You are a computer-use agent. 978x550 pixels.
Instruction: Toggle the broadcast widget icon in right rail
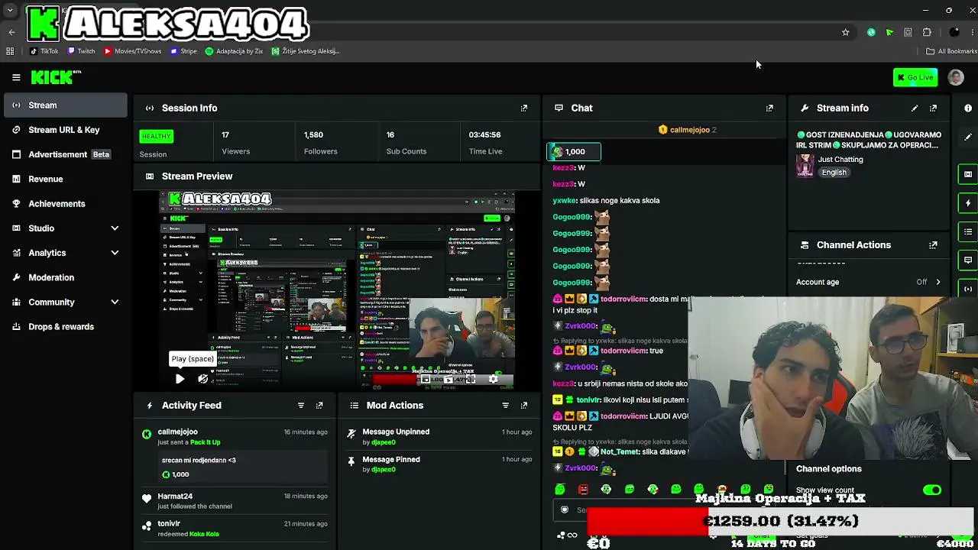968,289
